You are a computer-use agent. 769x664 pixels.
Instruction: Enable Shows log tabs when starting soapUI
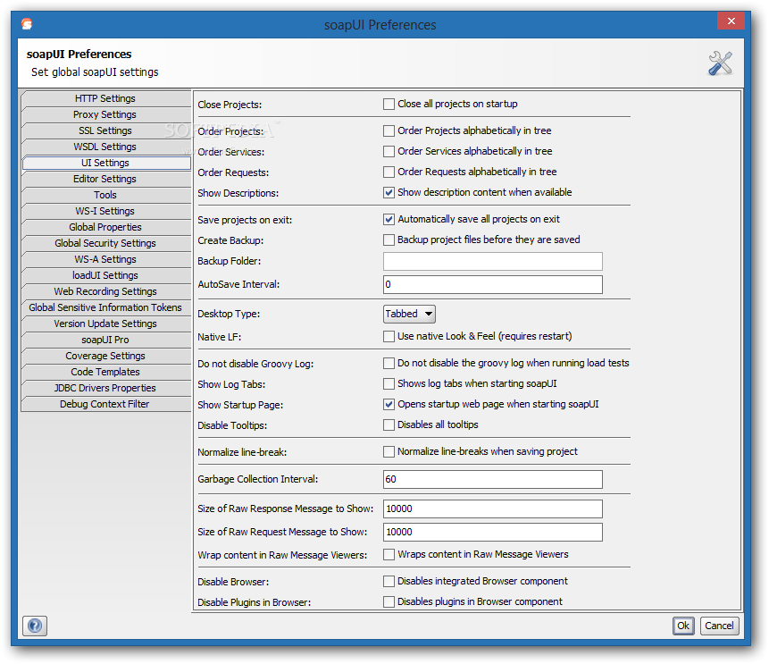pyautogui.click(x=389, y=383)
